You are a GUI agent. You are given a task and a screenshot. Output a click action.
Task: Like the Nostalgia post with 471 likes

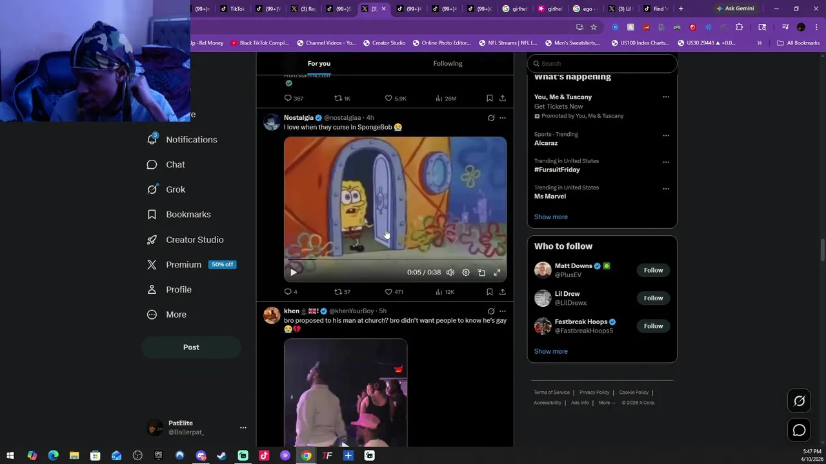tap(394, 292)
